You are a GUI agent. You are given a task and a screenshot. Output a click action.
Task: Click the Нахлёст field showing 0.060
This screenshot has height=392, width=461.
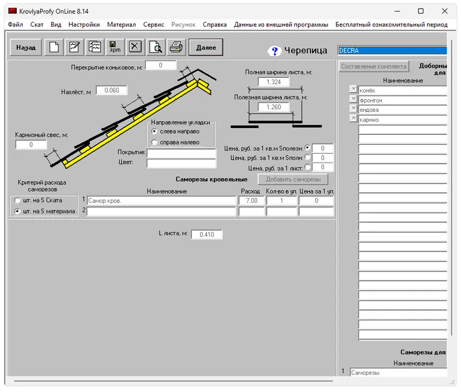112,91
